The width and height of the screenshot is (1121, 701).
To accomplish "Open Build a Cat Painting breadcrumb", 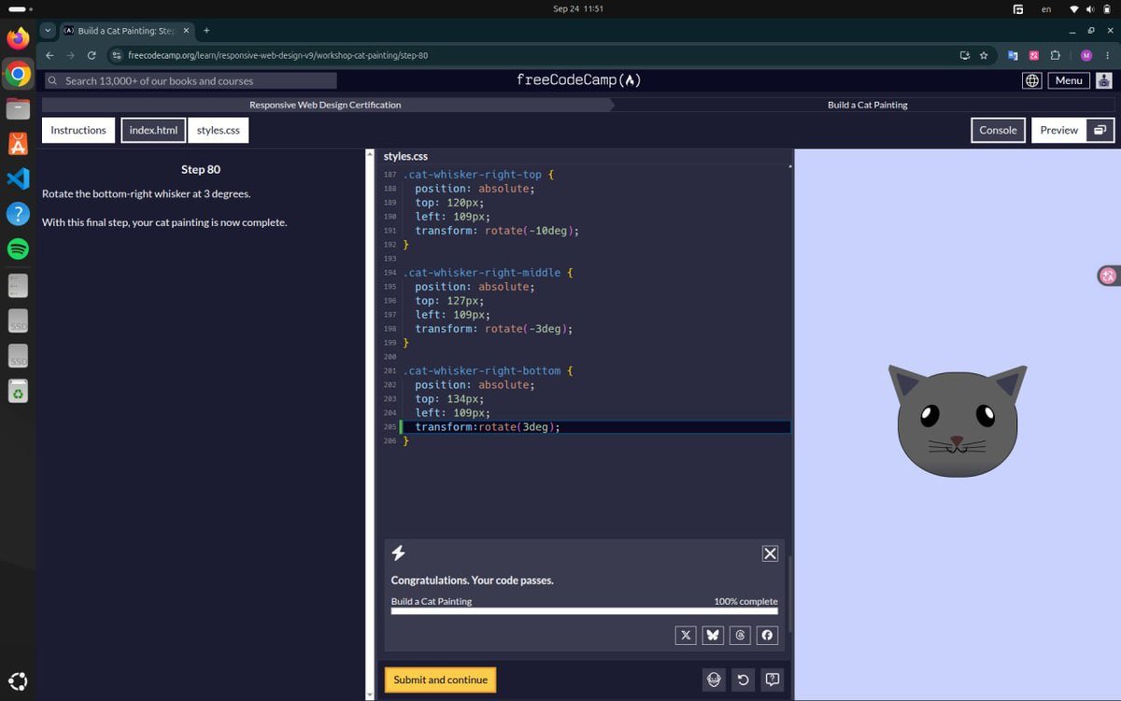I will [867, 105].
